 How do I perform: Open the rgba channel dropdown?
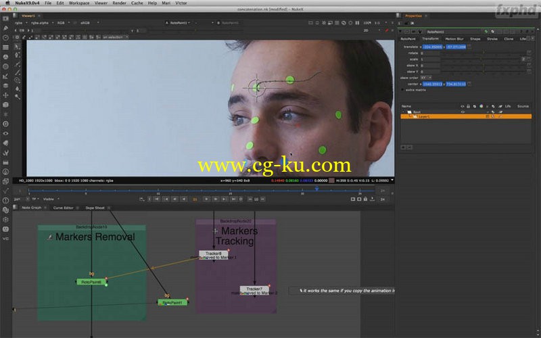[x=20, y=23]
